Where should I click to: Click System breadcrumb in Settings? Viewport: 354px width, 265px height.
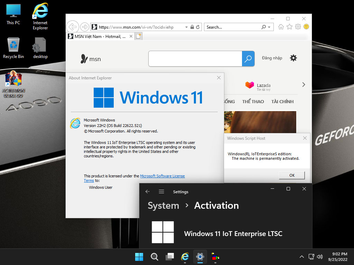163,206
